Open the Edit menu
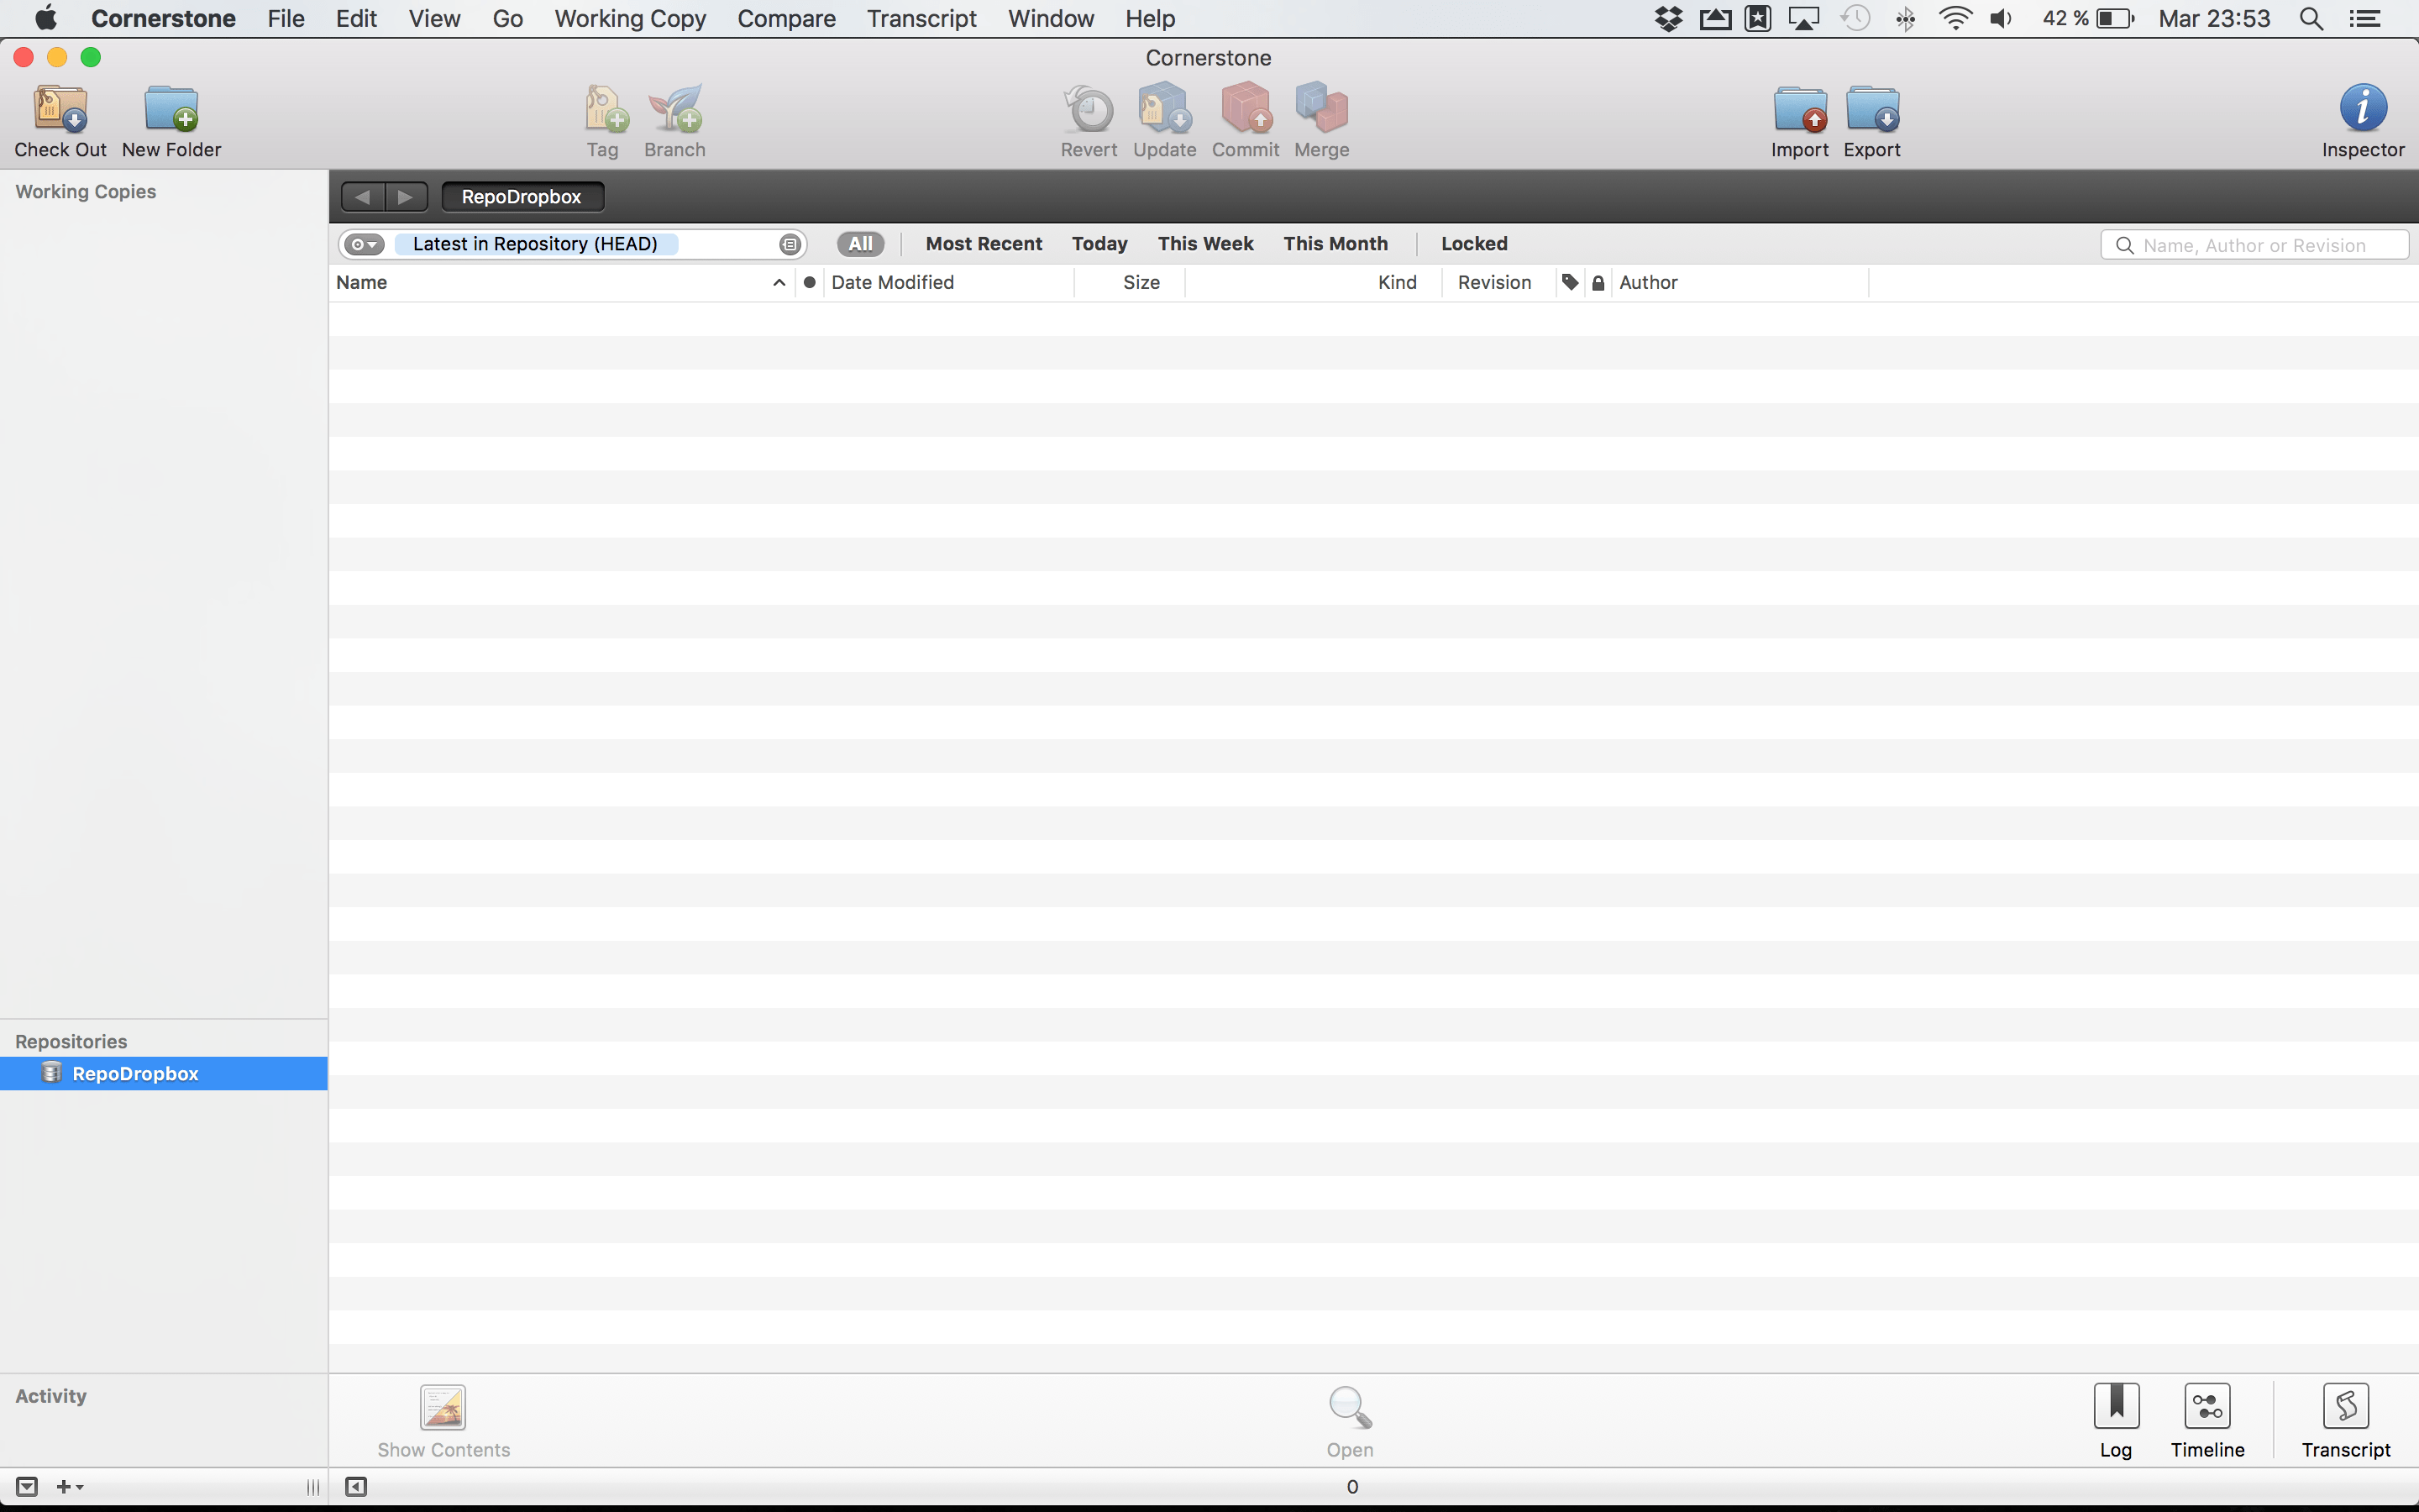2419x1512 pixels. [x=356, y=19]
